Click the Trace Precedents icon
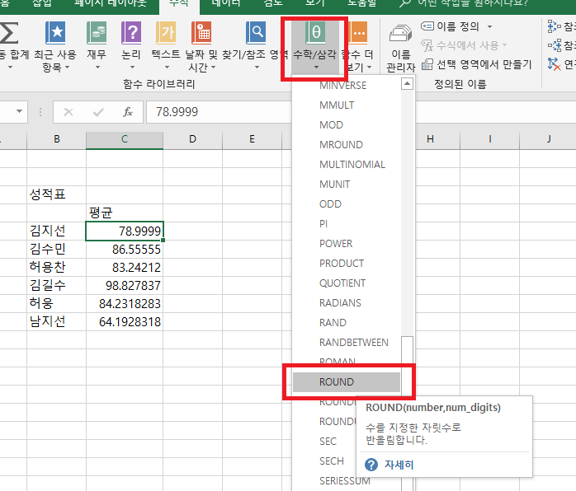The width and height of the screenshot is (576, 491). [x=554, y=26]
